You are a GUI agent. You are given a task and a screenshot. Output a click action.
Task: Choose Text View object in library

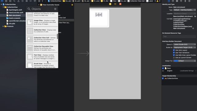click(x=42, y=57)
